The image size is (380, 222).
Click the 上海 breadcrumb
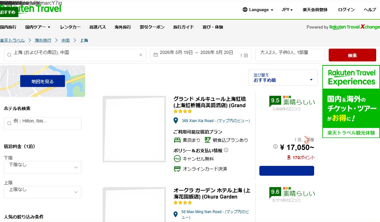coord(84,40)
